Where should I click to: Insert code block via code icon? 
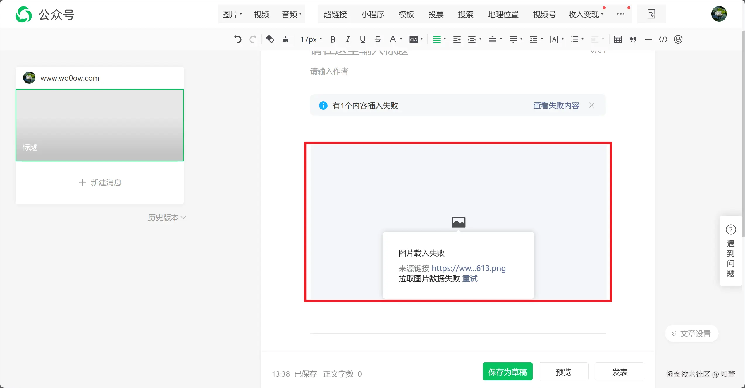tap(663, 39)
